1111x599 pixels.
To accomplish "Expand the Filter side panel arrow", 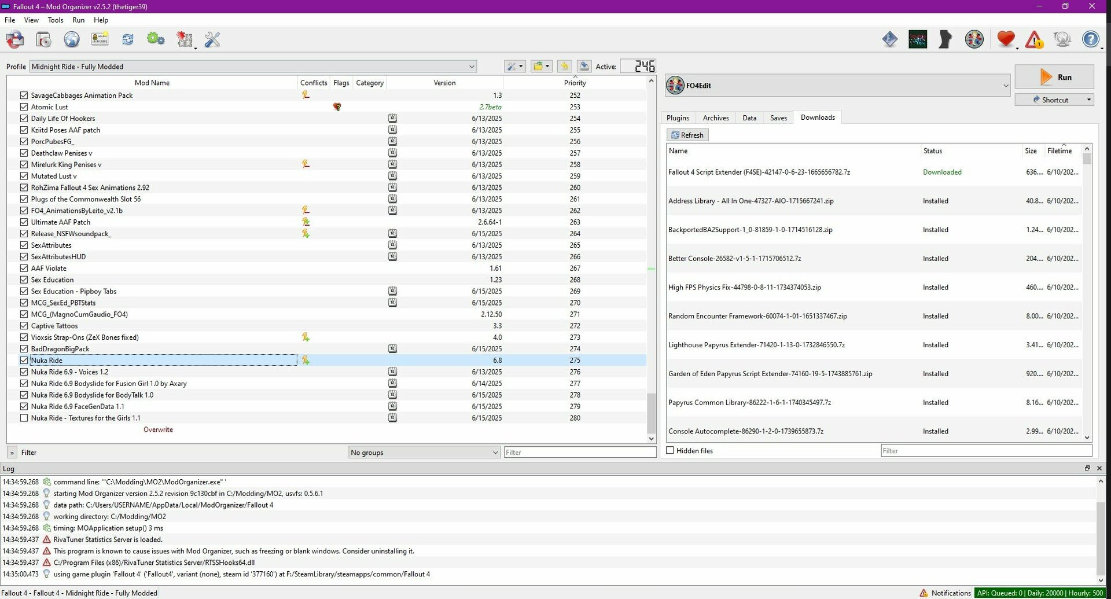I will pos(12,453).
